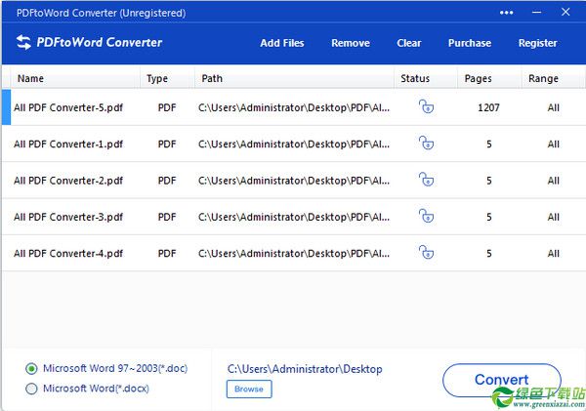The image size is (586, 411).
Task: Click the PDFtoWord Converter swap-arrows logo icon
Action: [23, 42]
